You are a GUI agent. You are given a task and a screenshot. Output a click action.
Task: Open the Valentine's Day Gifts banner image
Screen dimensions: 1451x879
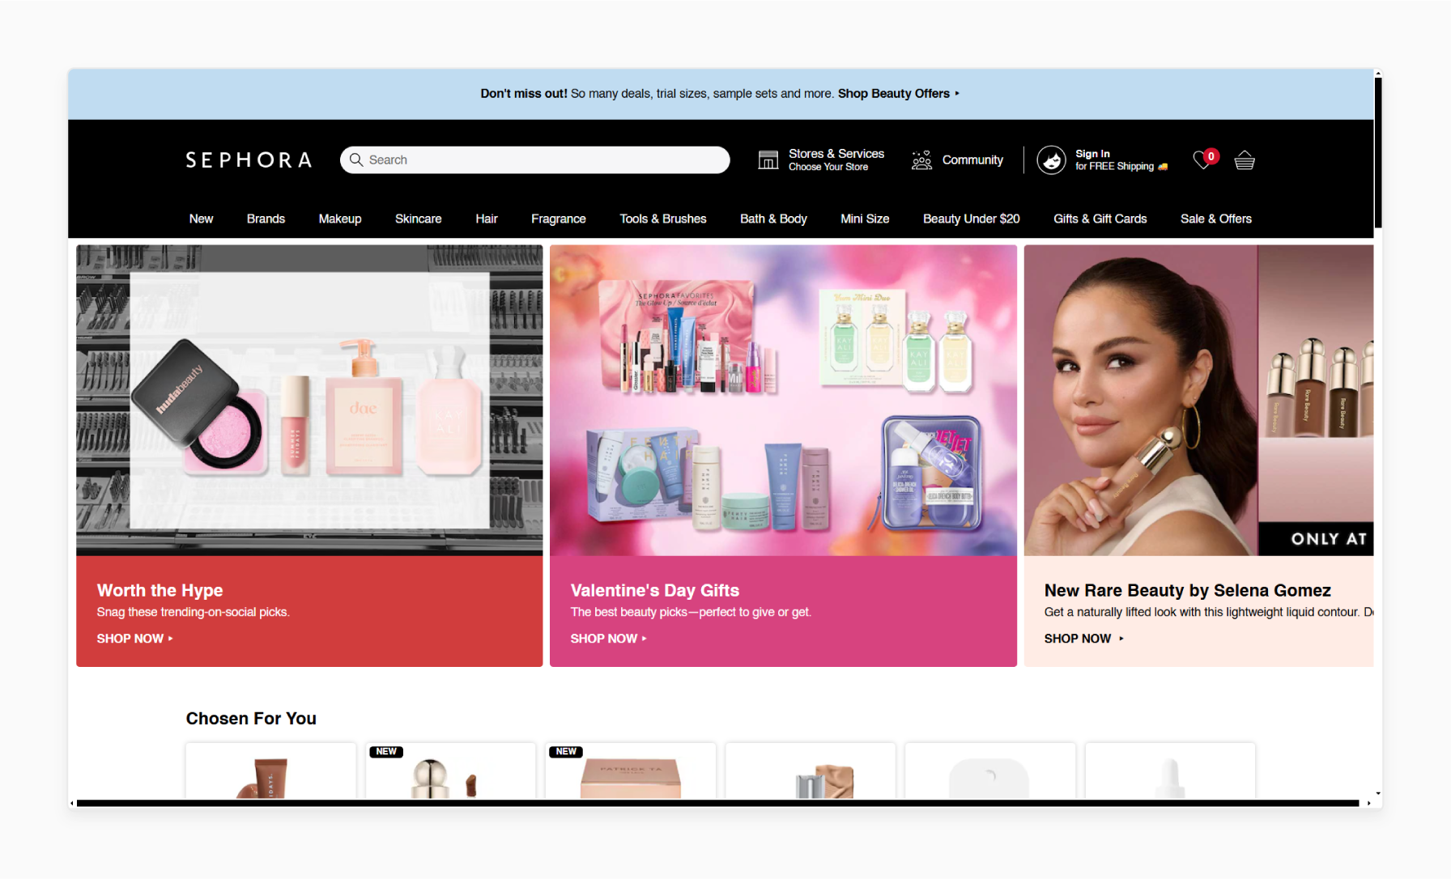pyautogui.click(x=783, y=401)
